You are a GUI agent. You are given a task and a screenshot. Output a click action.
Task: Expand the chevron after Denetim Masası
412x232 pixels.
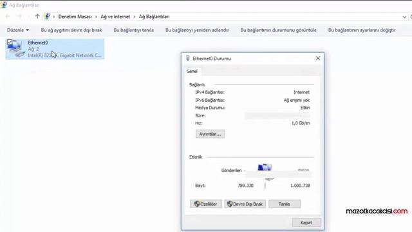(x=96, y=17)
